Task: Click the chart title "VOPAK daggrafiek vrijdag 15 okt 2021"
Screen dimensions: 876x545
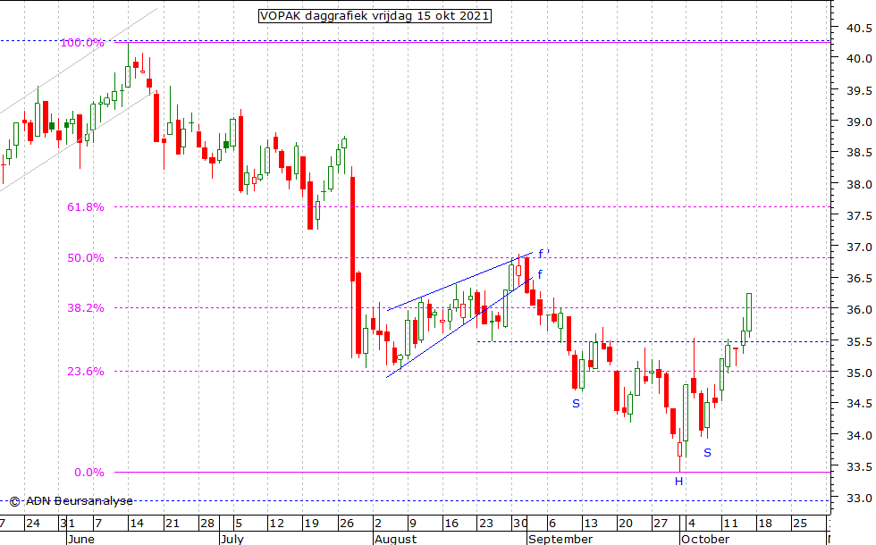Action: (x=375, y=16)
